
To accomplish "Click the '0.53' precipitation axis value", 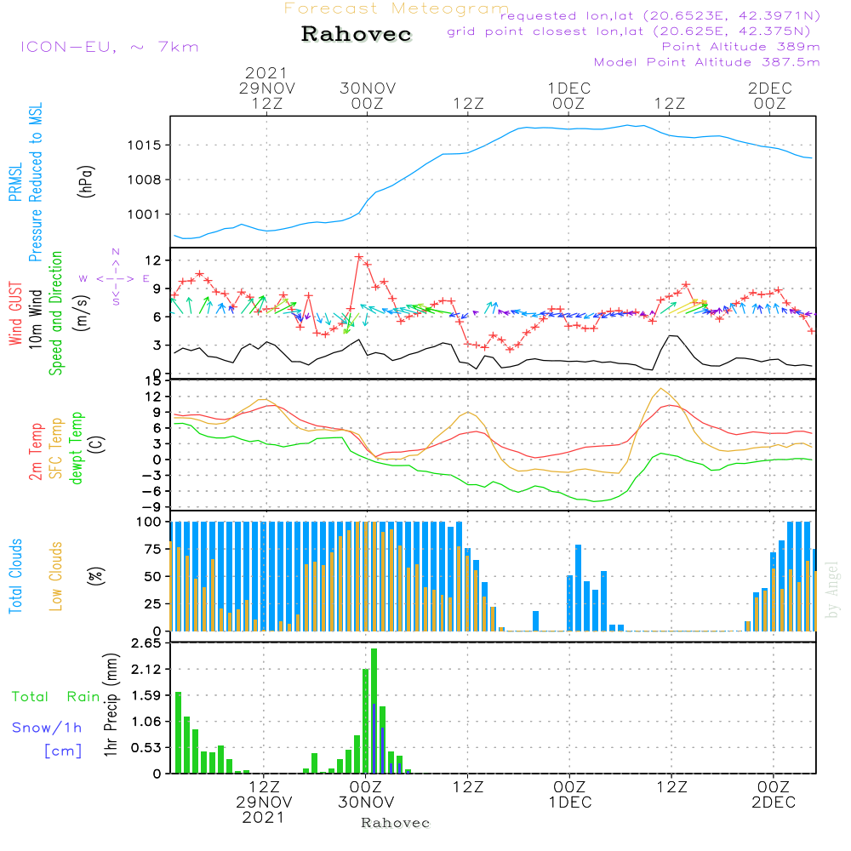I will [x=146, y=747].
